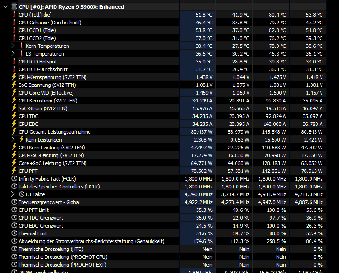Click clock icon beside CPU EDC-Grenzwert

14,225
